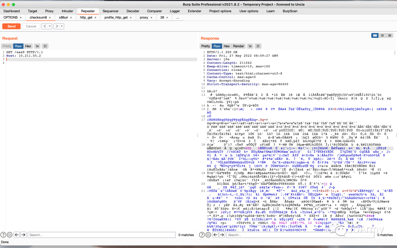Open request search settings gear
397x248 pixels.
click(x=10, y=235)
